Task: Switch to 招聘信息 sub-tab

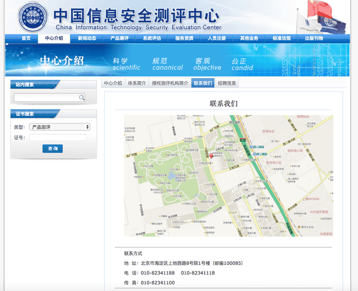Action: 227,83
